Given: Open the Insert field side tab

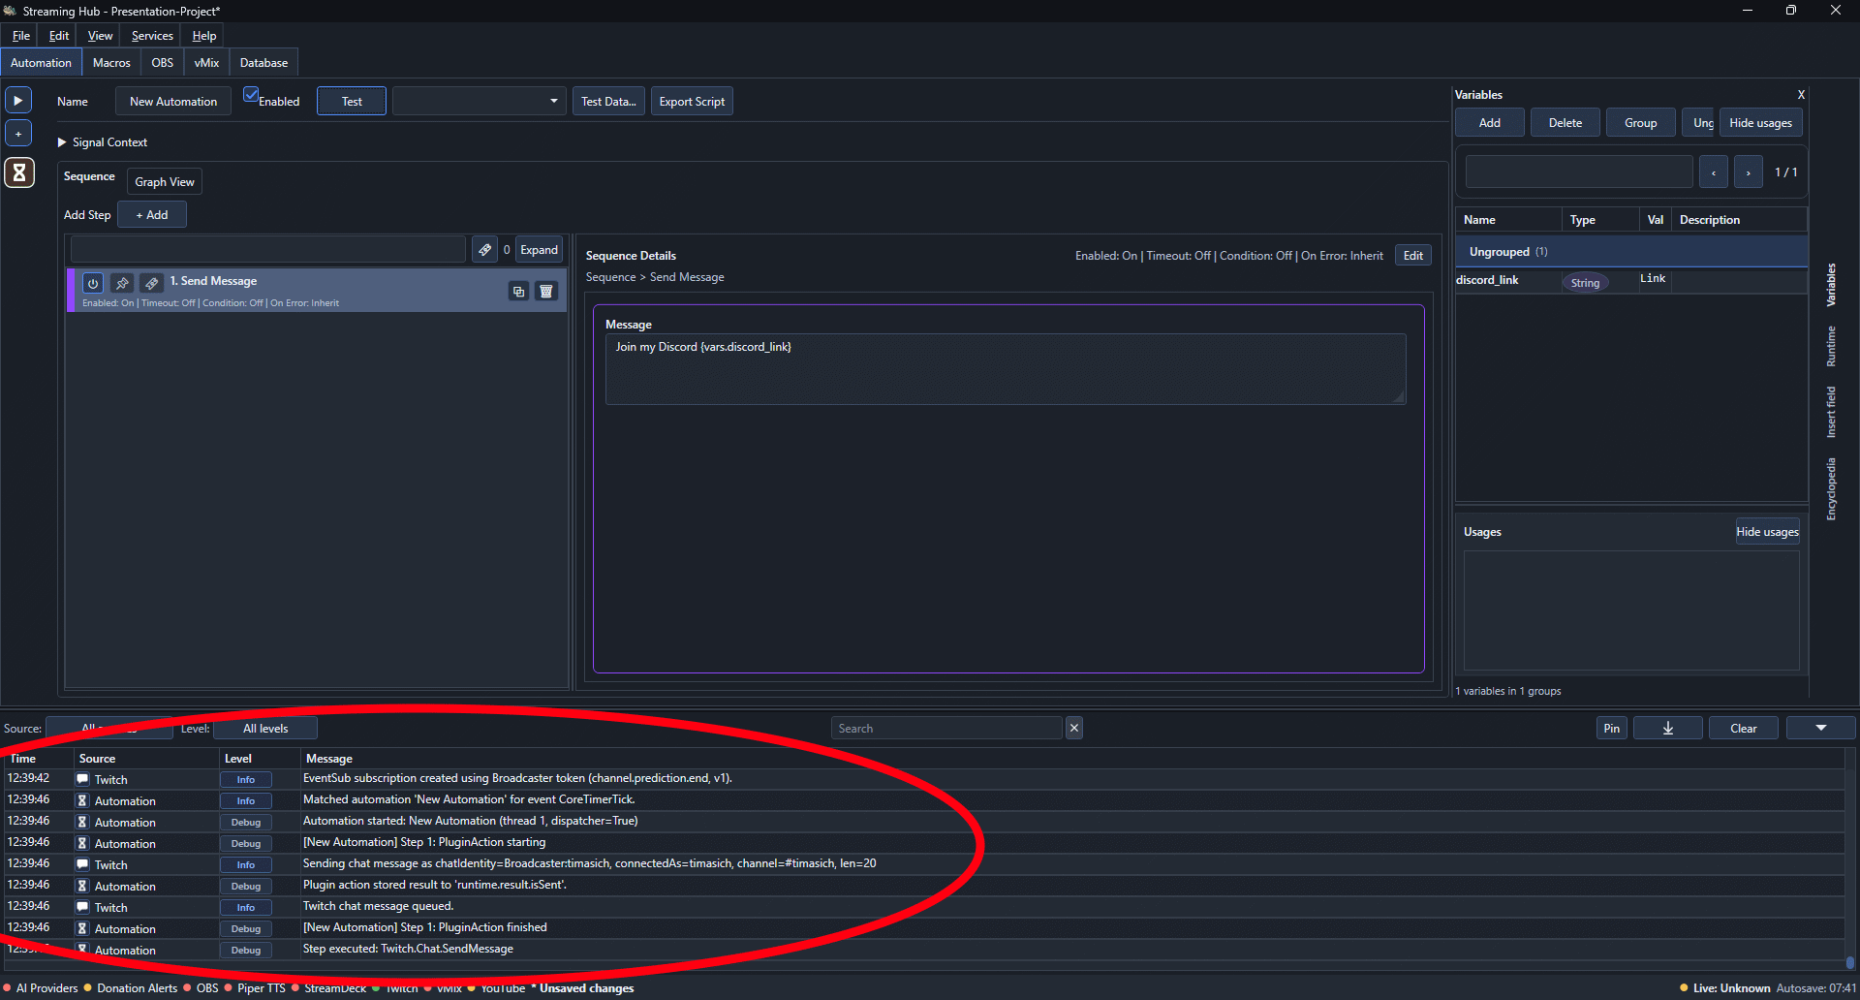Looking at the screenshot, I should click(x=1831, y=412).
